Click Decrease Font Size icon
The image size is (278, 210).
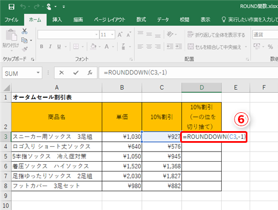pos(129,34)
